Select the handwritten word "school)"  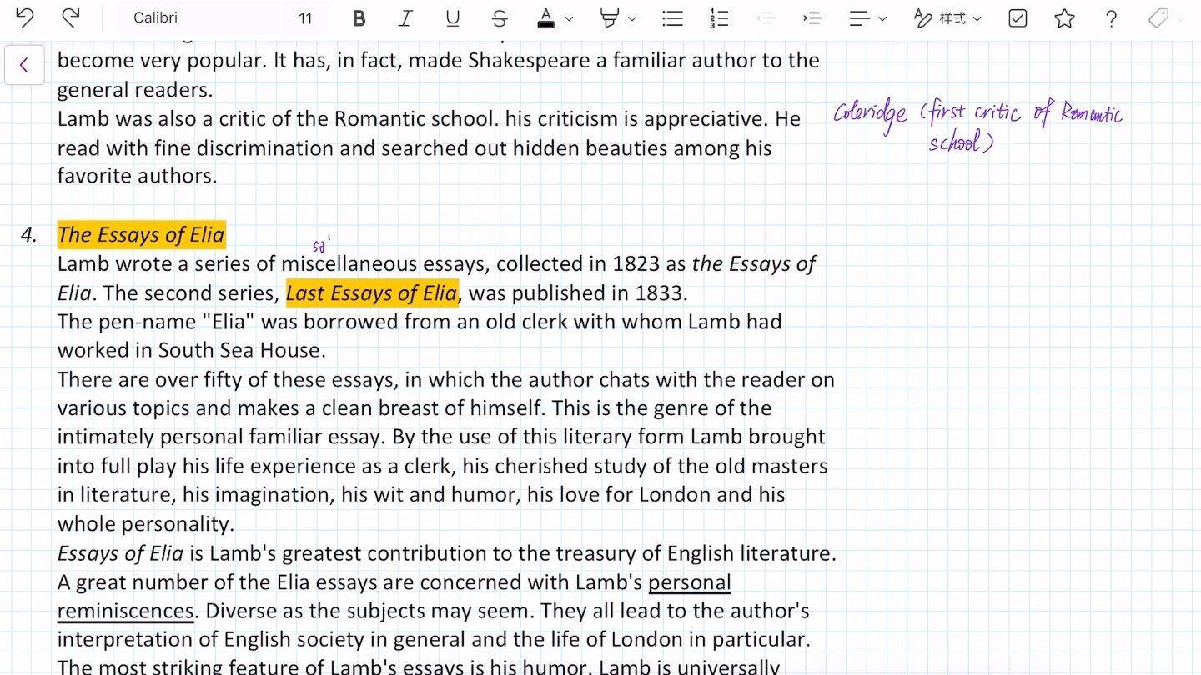[961, 142]
